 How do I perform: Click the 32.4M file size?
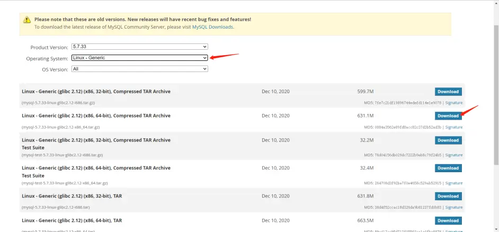(367, 168)
